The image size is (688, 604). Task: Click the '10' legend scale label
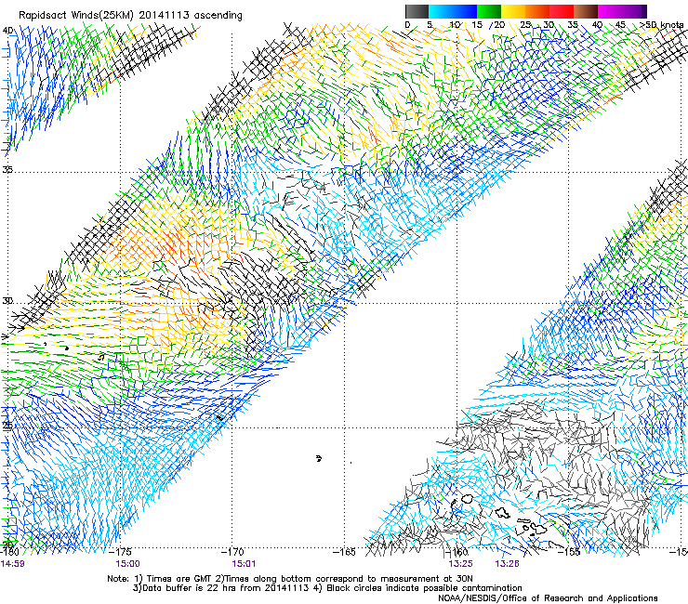pos(455,25)
